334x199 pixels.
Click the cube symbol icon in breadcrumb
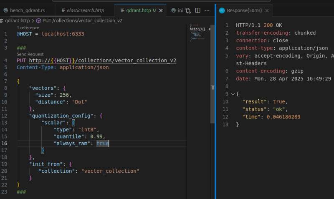tap(39, 20)
